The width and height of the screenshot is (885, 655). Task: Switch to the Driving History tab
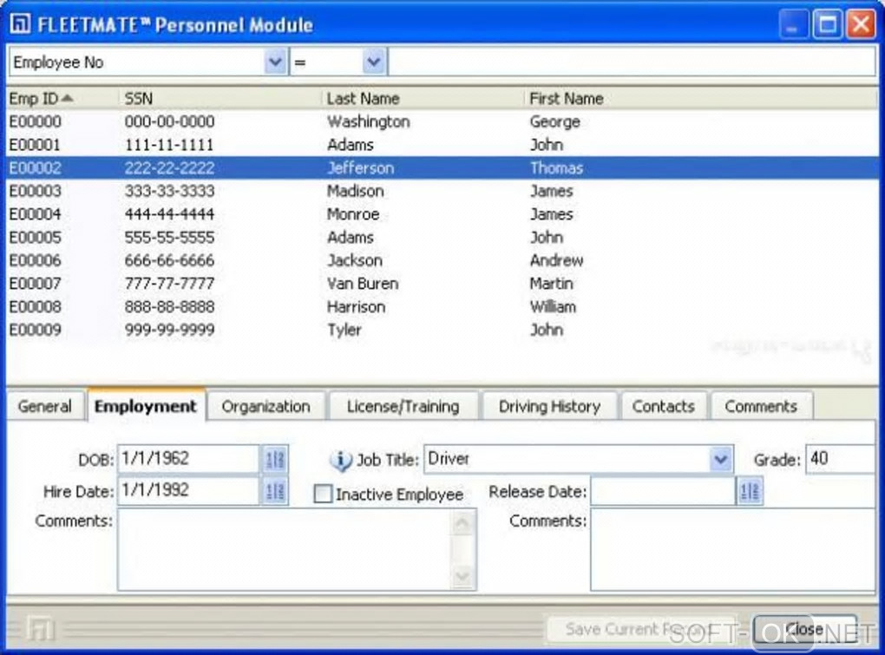click(549, 406)
